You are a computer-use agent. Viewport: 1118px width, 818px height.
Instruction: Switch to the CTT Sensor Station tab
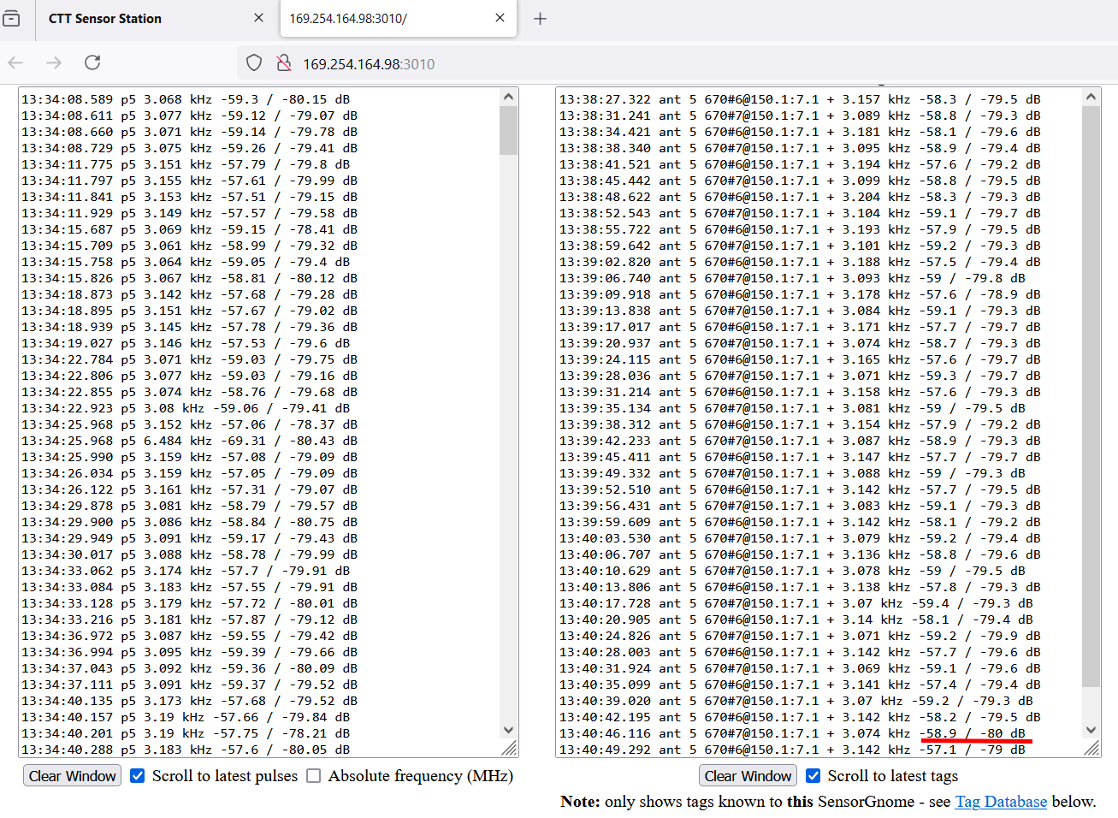(137, 19)
